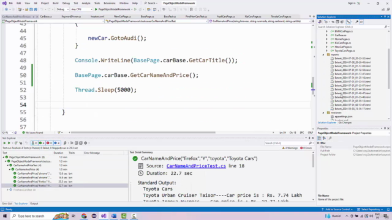Image resolution: width=392 pixels, height=220 pixels.
Task: Click Open File folder icon in toolbar
Action: 26,10
